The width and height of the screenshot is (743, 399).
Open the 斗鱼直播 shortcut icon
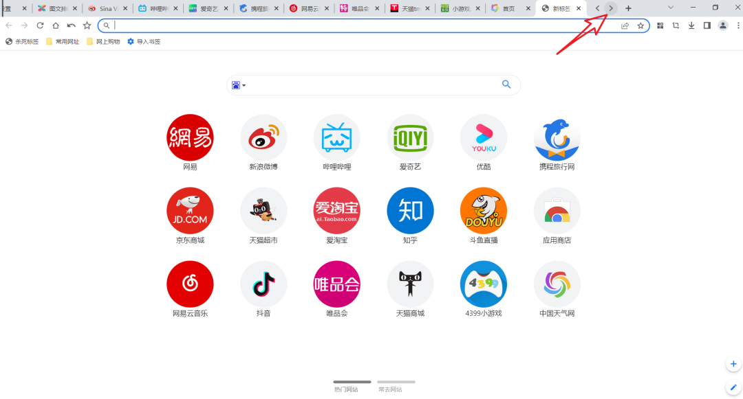(x=484, y=211)
